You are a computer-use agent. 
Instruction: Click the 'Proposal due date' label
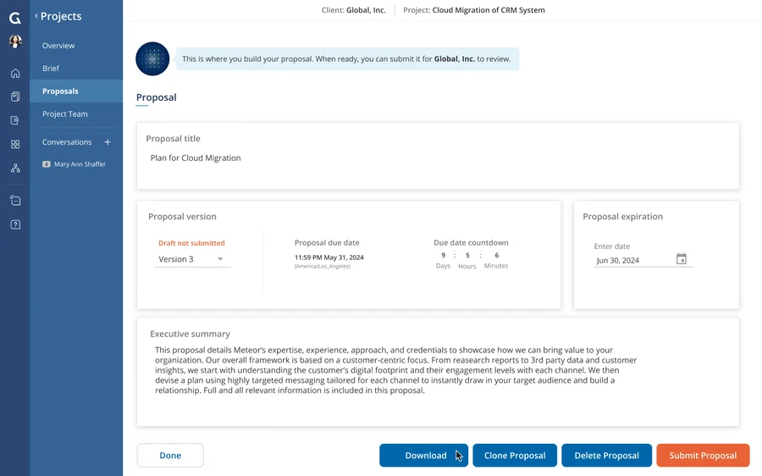327,242
